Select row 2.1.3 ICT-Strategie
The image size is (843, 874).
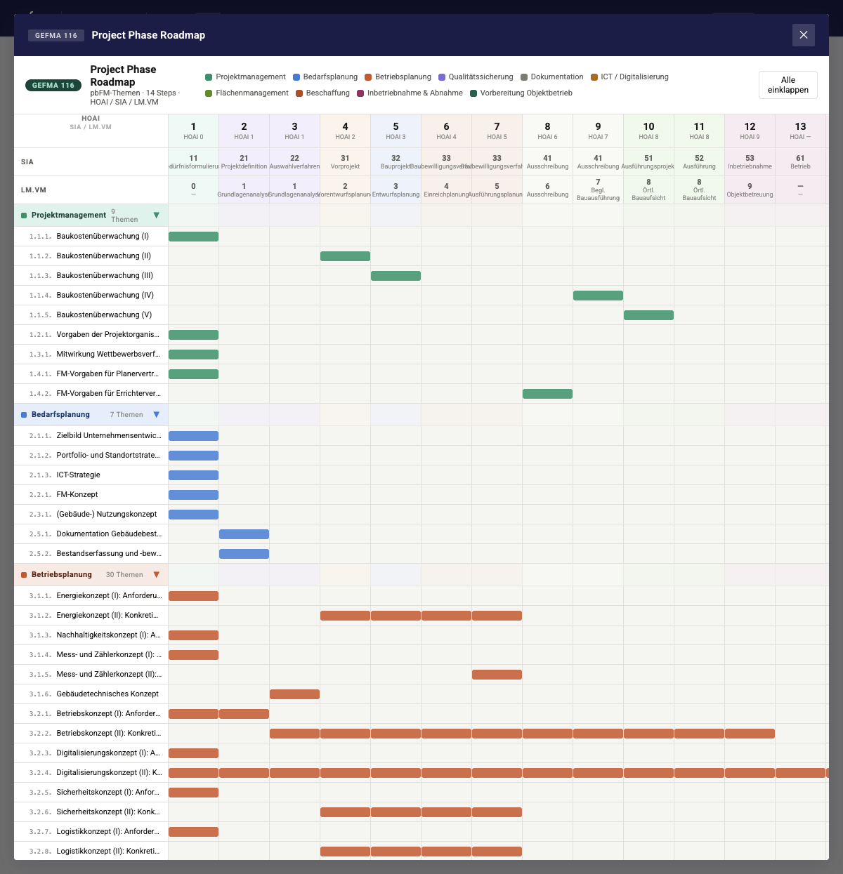tap(91, 475)
